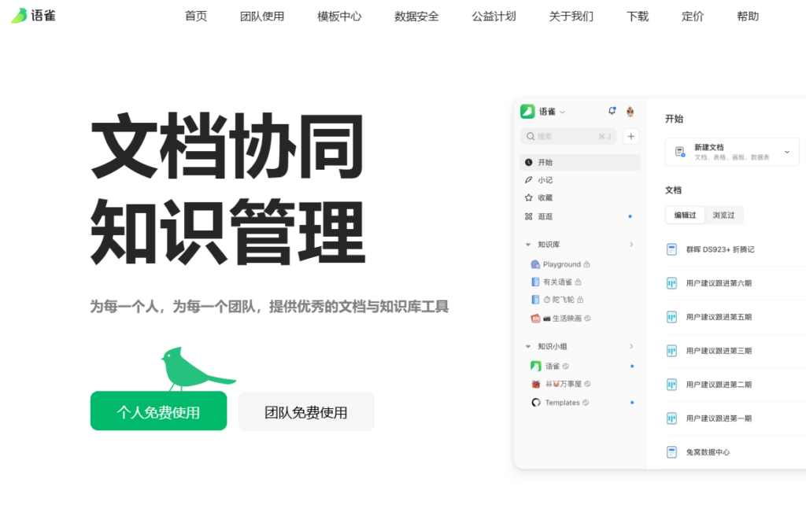Click the 个人免费使用 button
Viewport: 806px width, 516px height.
158,411
